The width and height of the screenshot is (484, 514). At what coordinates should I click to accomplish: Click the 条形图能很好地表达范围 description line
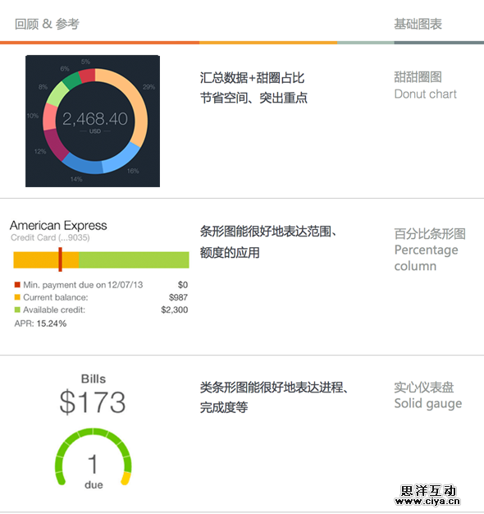268,232
